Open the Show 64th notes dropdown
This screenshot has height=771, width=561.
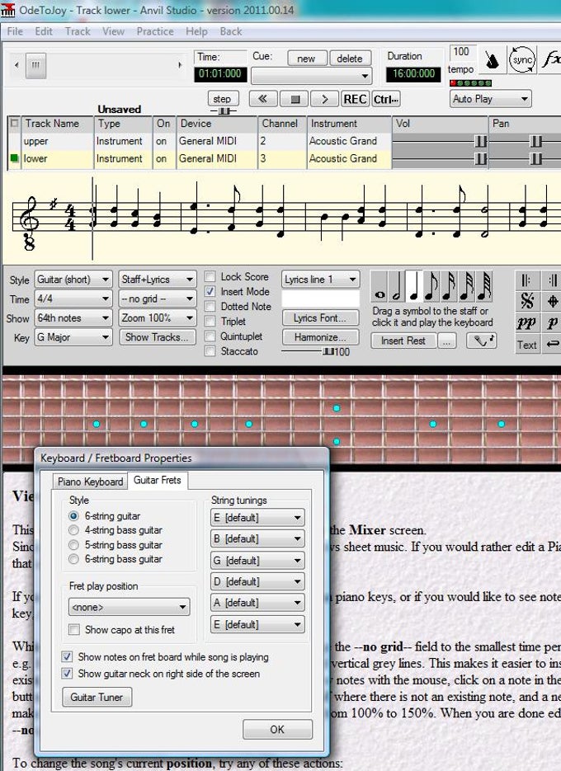coord(73,318)
